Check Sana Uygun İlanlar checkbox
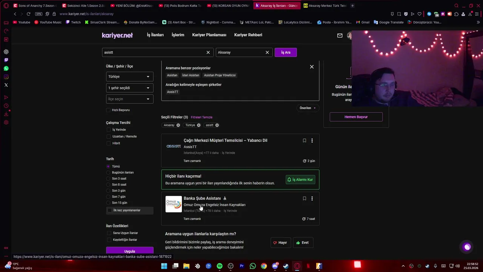Screen dimensions: 483x272 pos(109,233)
